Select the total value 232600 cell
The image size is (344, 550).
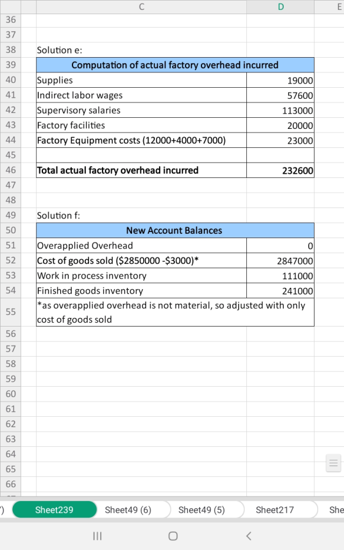click(281, 170)
